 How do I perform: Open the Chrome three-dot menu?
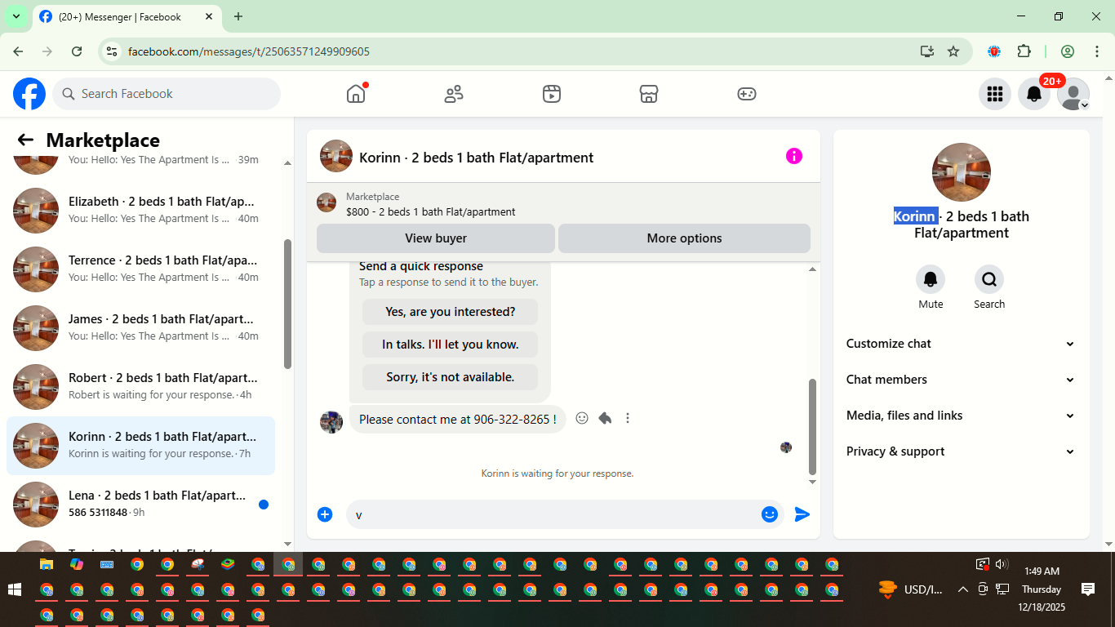[1097, 51]
